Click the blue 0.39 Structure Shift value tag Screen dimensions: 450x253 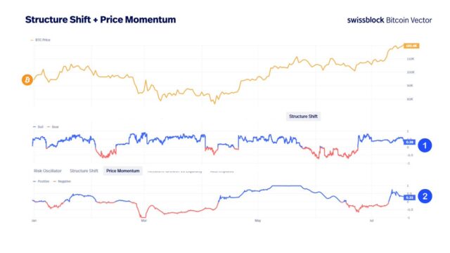point(409,142)
